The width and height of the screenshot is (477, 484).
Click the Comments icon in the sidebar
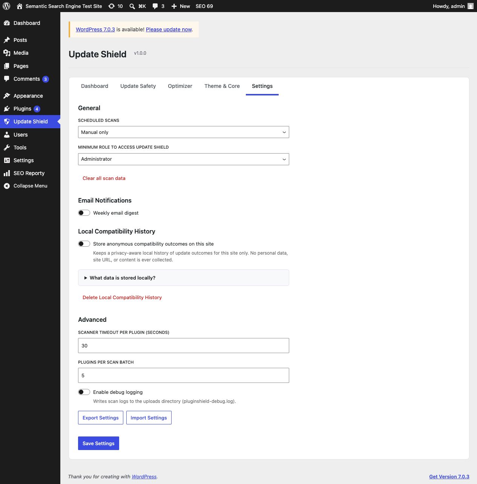pyautogui.click(x=7, y=79)
